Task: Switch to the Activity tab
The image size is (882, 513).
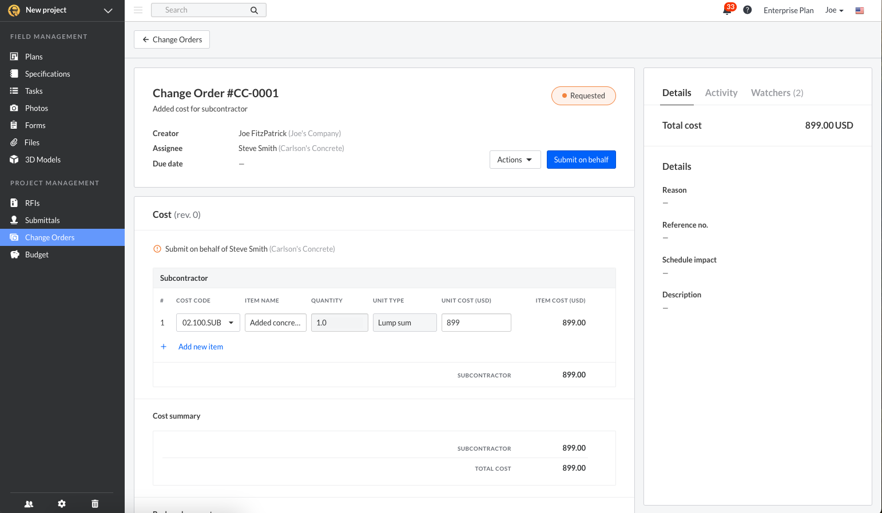Action: 721,93
